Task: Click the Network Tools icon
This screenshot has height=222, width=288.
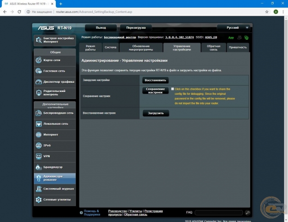Action: pyautogui.click(x=39, y=199)
